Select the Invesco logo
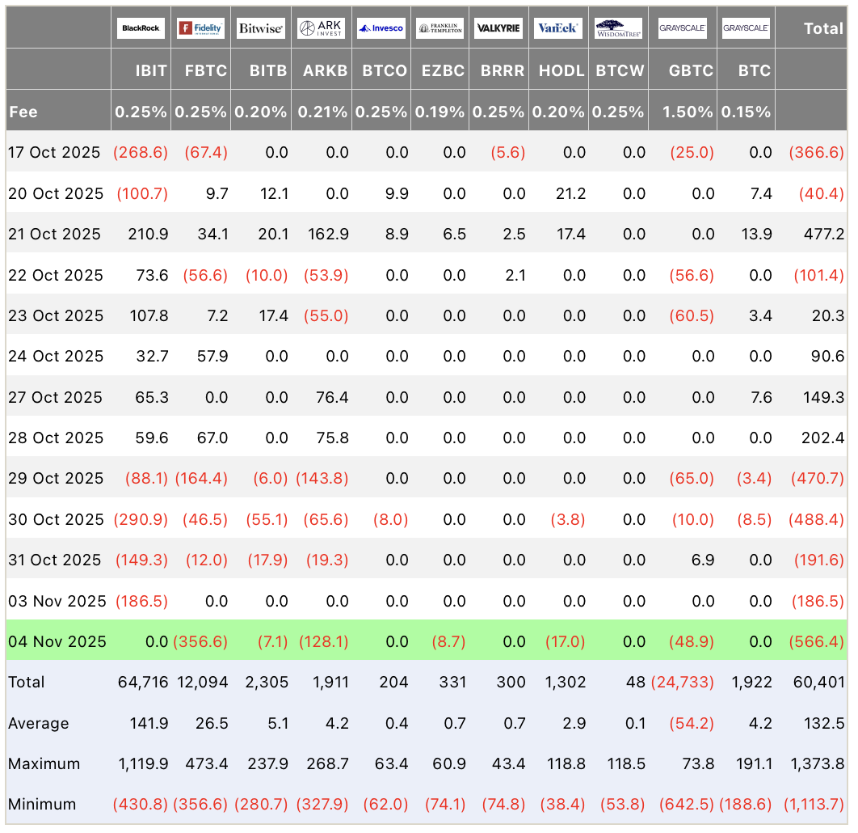The width and height of the screenshot is (858, 833). [x=381, y=28]
